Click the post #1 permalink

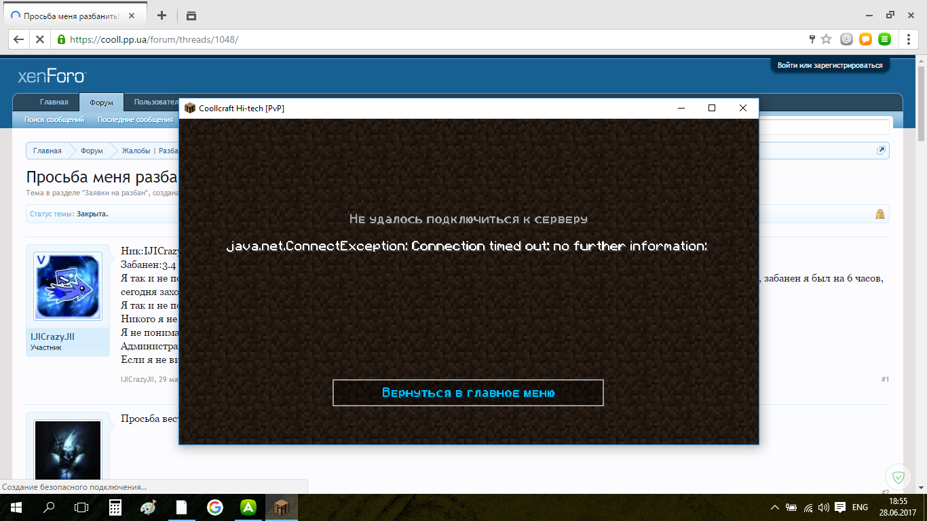[885, 379]
